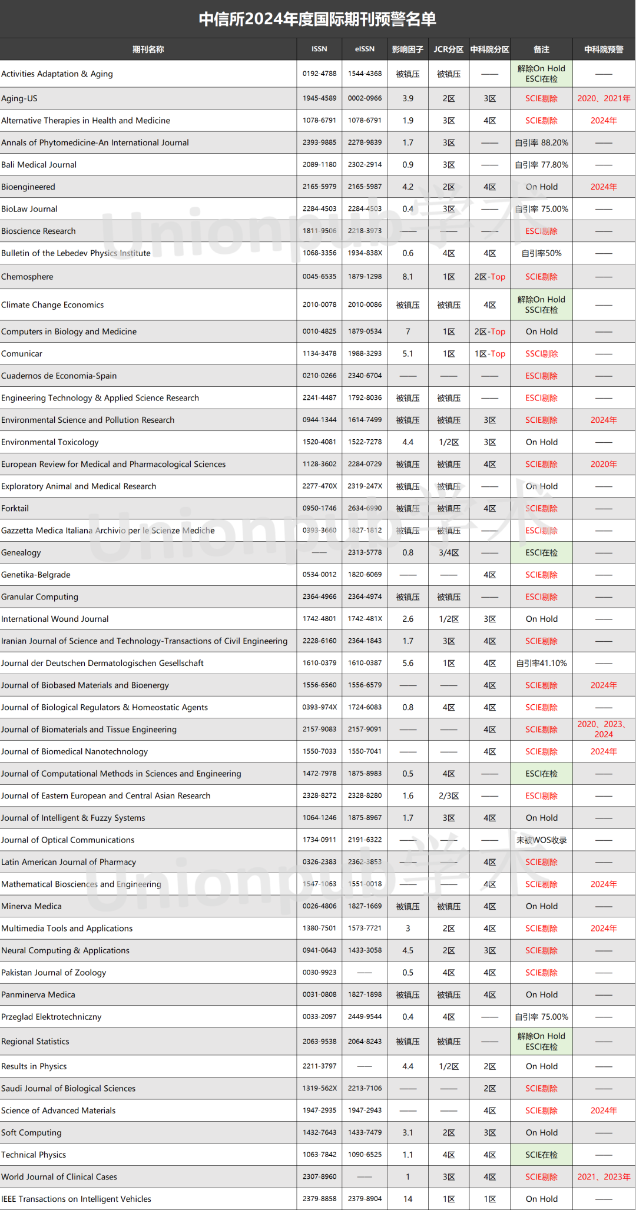Select Journal of Intelligent & Fuzzy Systems

73,818
